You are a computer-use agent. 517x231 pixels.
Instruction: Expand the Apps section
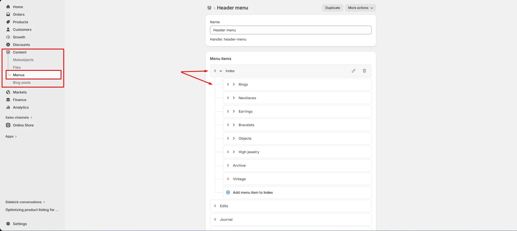pyautogui.click(x=11, y=136)
